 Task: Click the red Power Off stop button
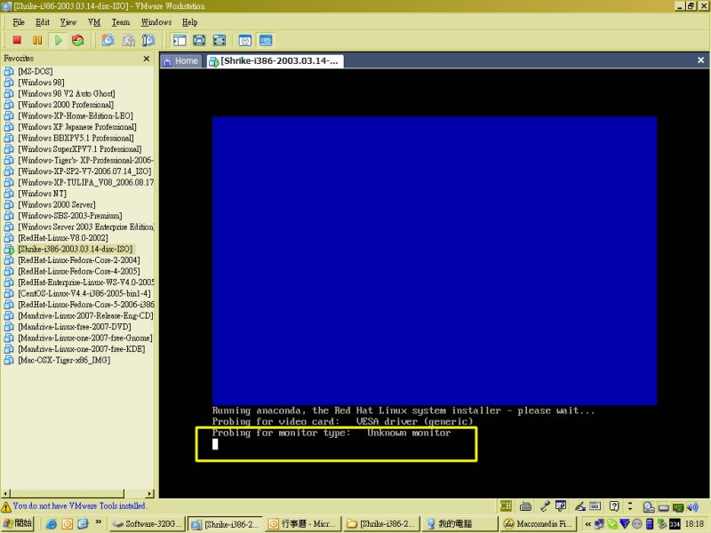click(17, 40)
